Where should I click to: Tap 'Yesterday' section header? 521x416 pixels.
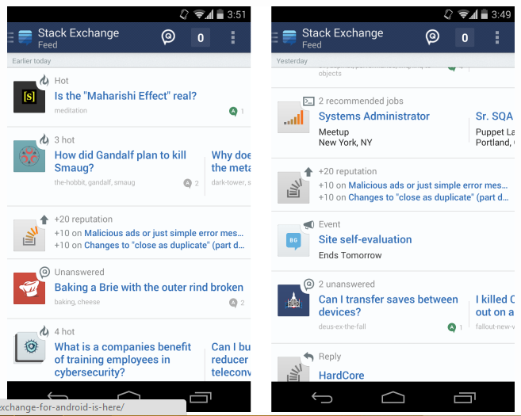click(292, 61)
